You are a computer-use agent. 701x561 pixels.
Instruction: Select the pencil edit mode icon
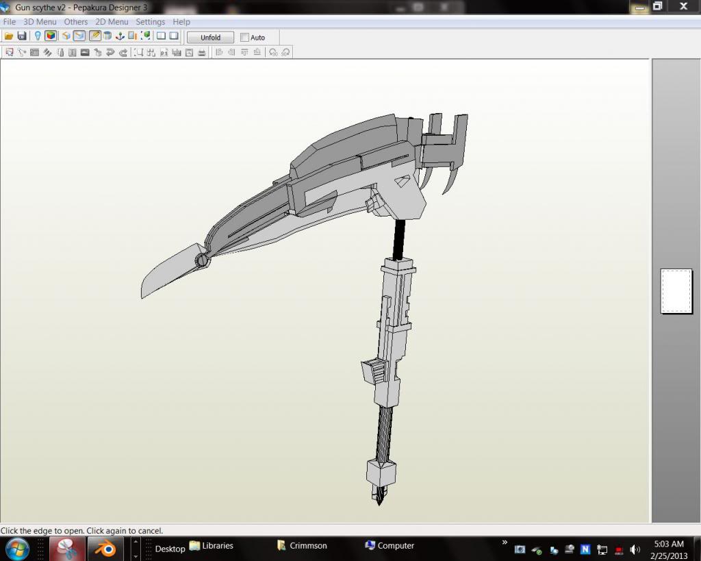(x=94, y=36)
